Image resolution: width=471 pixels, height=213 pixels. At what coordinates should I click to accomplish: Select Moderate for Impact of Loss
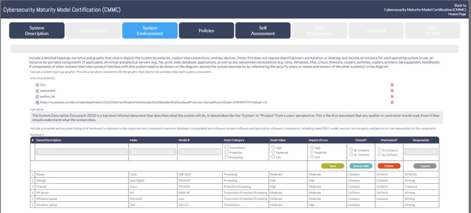tap(312, 152)
